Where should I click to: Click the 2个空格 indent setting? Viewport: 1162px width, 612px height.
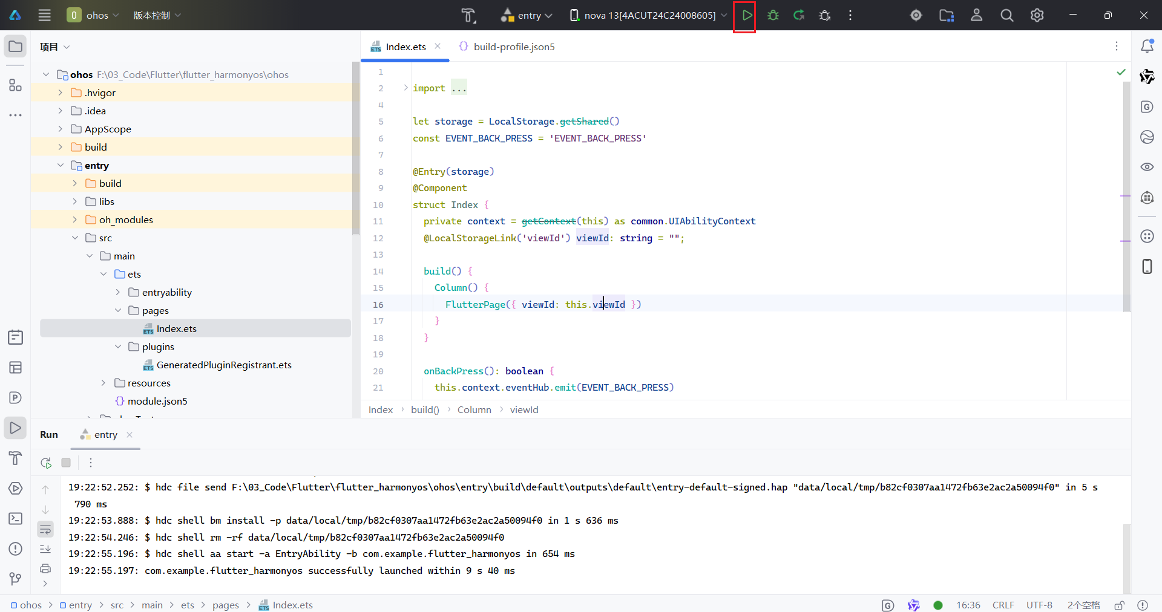pyautogui.click(x=1083, y=605)
